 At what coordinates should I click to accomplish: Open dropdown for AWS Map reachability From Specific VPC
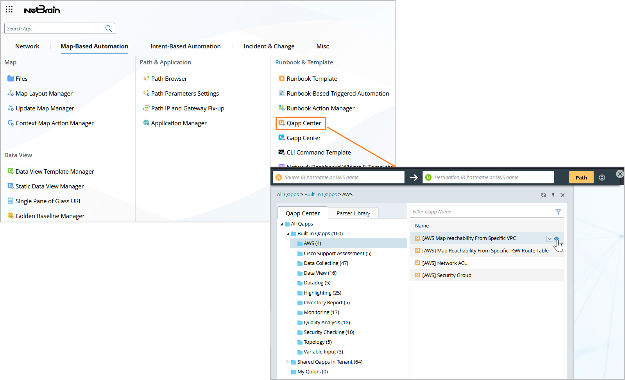pos(550,239)
